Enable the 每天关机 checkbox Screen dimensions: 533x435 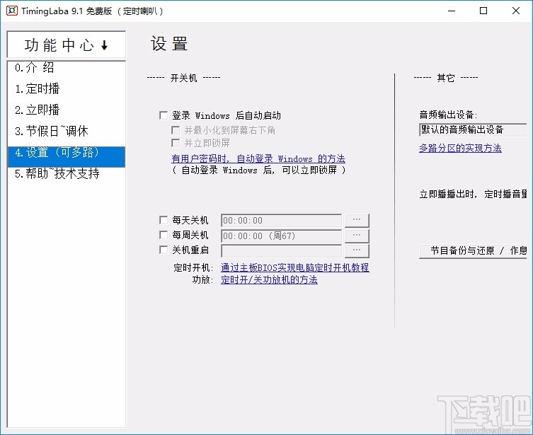[x=164, y=220]
